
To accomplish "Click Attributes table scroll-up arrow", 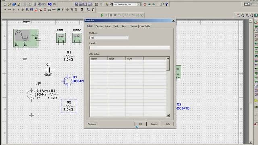I will point(168,58).
